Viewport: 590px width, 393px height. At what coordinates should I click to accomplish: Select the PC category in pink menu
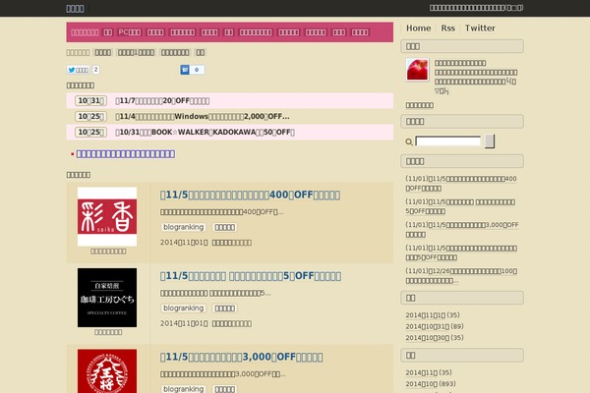click(130, 32)
